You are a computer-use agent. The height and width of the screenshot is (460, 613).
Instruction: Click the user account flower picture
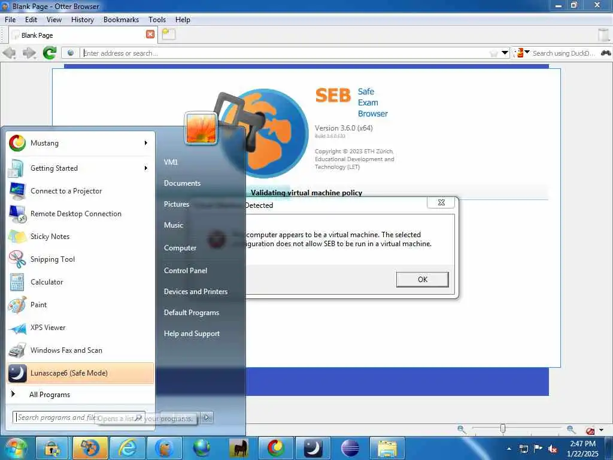pos(201,128)
